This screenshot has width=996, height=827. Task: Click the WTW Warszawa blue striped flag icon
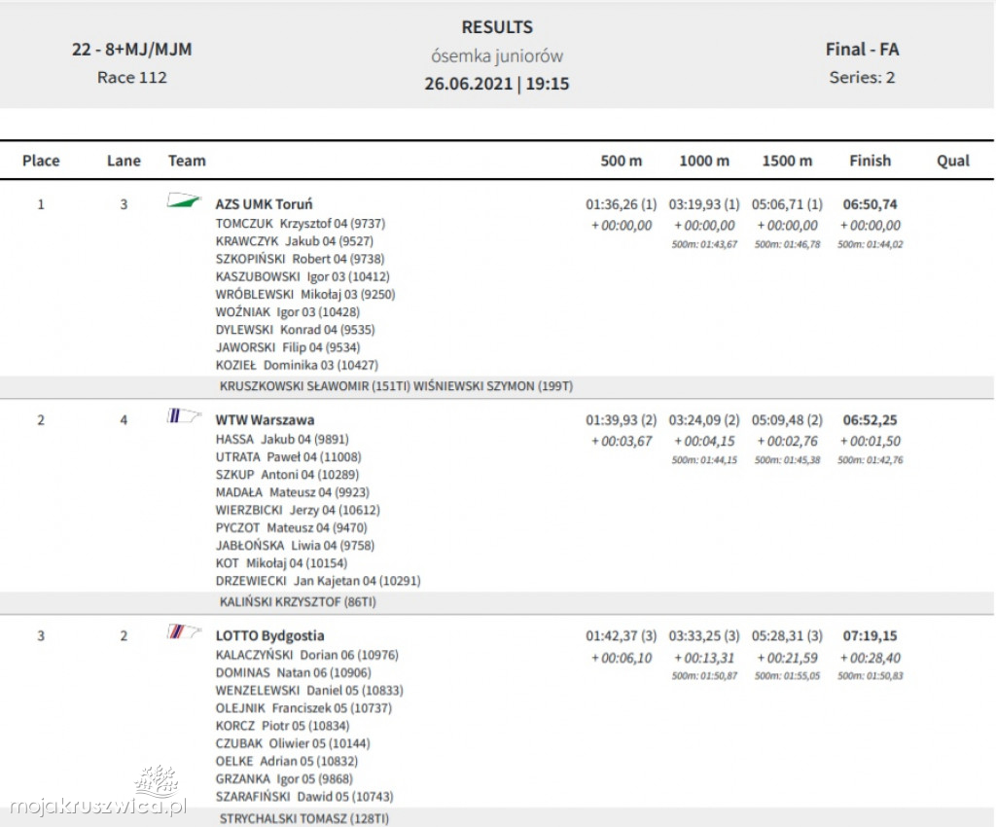[x=183, y=417]
